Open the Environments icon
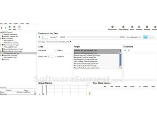Screen dimensions: 157x118 [x=112, y=27]
